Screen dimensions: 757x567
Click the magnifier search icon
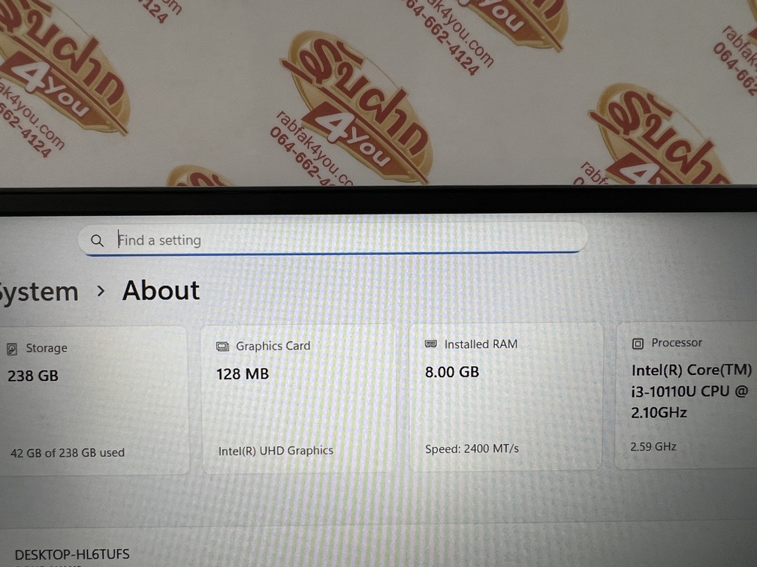[x=97, y=240]
